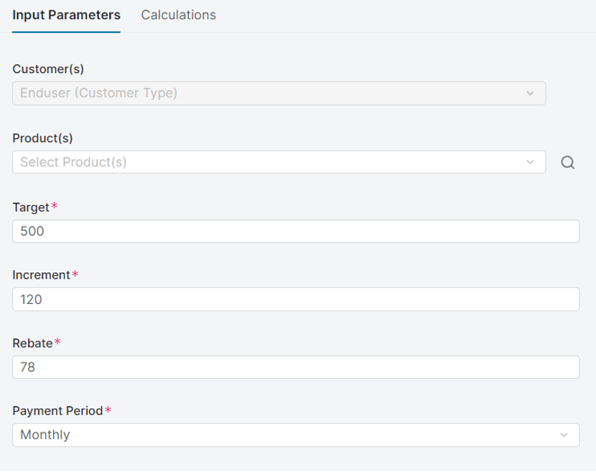
Task: Switch to the Calculations tab
Action: [179, 15]
